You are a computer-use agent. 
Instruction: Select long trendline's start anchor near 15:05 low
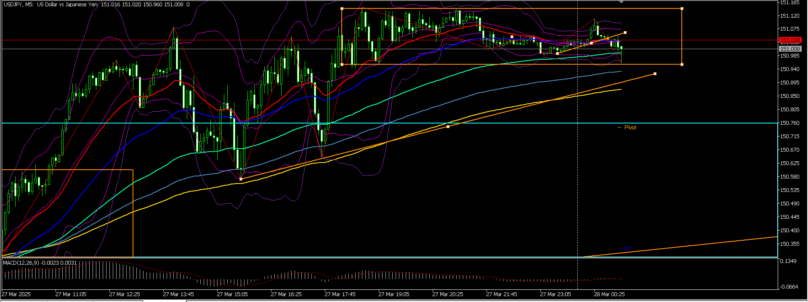[241, 179]
